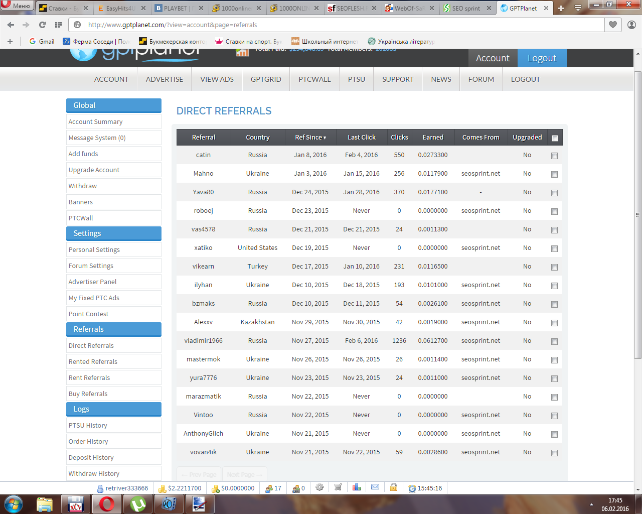Click the rented referrals icon showing 0
This screenshot has width=642, height=514.
296,488
